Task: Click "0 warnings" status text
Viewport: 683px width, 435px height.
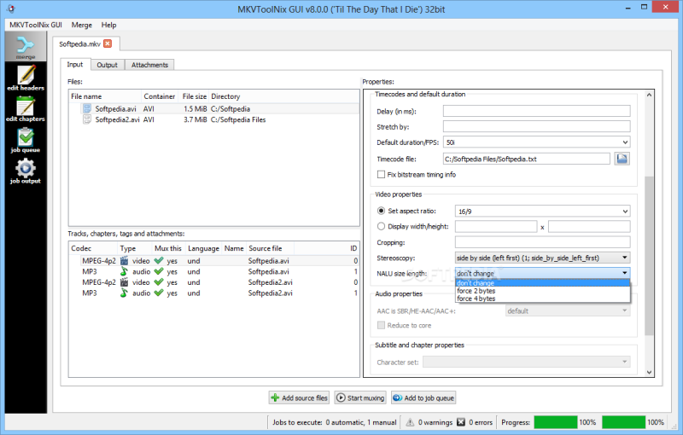Action: coord(435,422)
